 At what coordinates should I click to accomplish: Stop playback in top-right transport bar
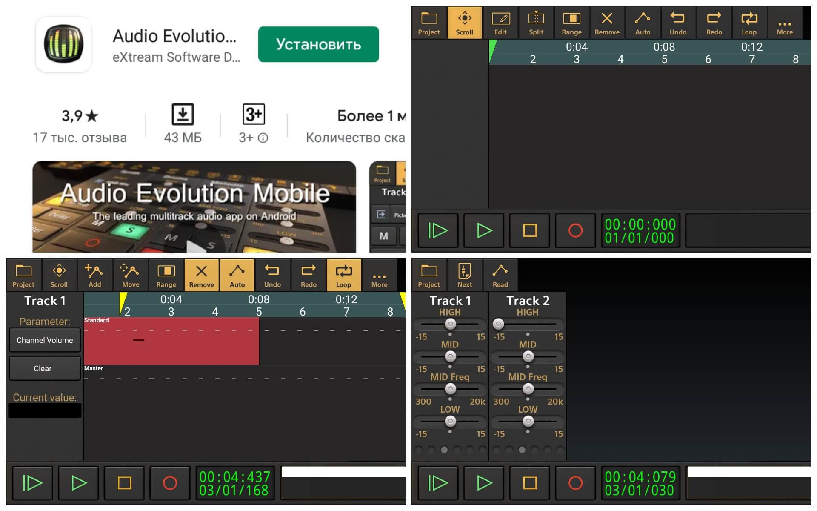click(530, 230)
